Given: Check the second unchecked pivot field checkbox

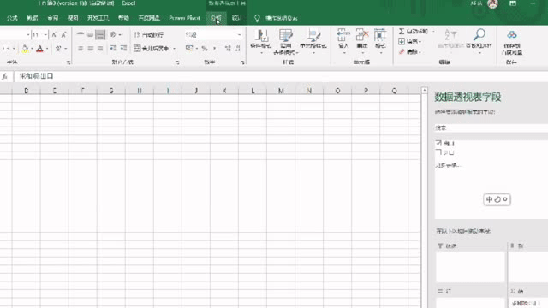Looking at the screenshot, I should point(439,152).
